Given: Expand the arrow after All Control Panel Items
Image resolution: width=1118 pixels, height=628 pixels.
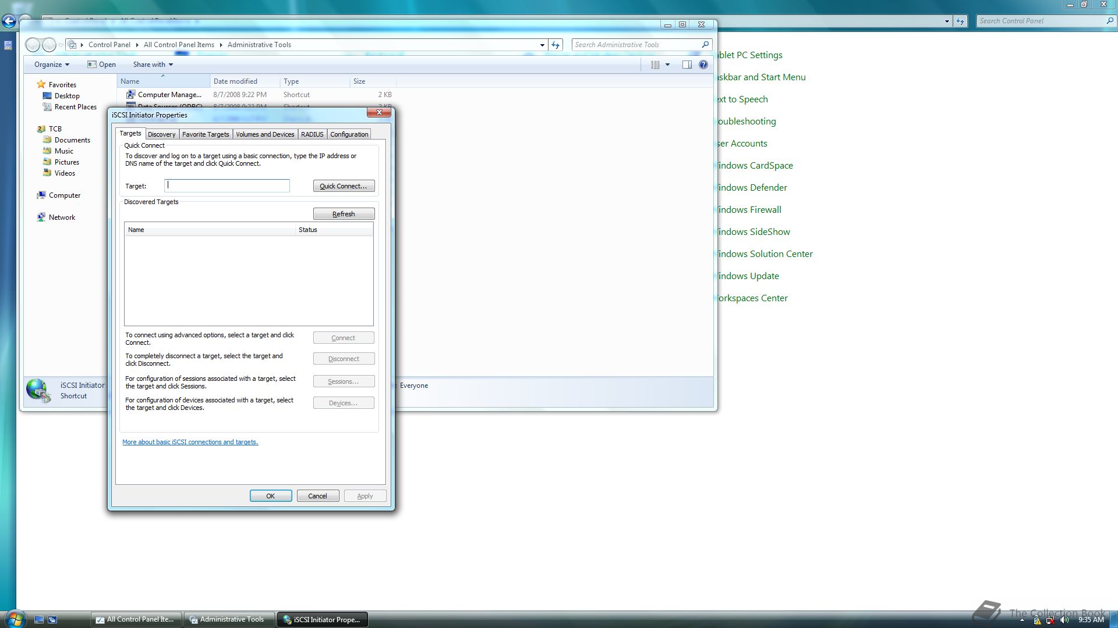Looking at the screenshot, I should [221, 45].
